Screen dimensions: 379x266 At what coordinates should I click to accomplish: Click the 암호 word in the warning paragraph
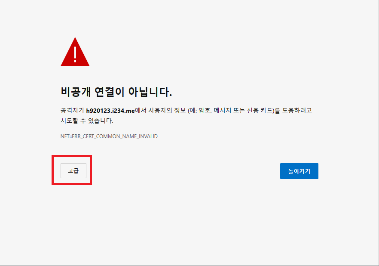(x=205, y=111)
